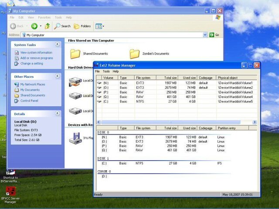Open File menu in Ext2 Volume Manager
279x209 pixels.
[x=97, y=71]
